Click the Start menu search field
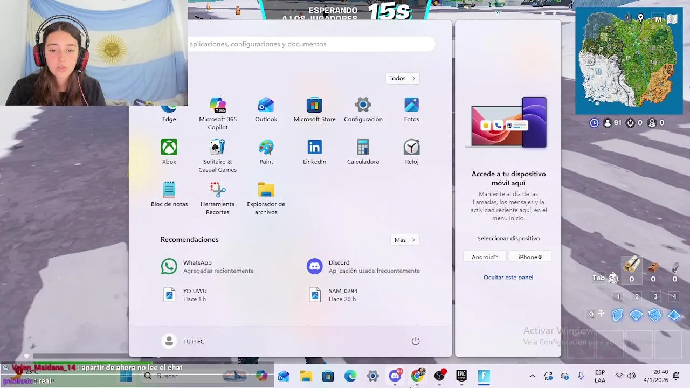The width and height of the screenshot is (690, 388). tap(311, 44)
